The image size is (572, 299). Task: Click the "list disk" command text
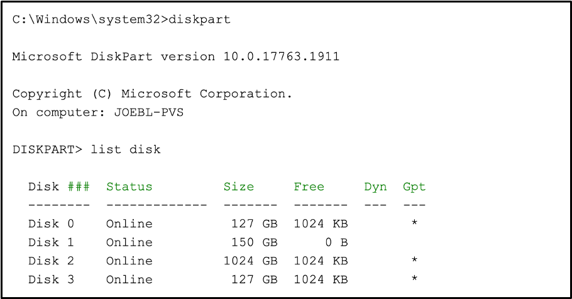pos(126,149)
